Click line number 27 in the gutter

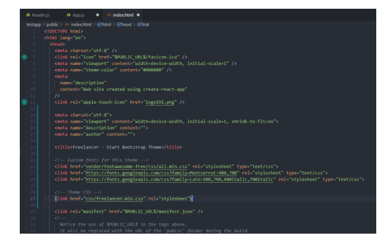coord(33,199)
